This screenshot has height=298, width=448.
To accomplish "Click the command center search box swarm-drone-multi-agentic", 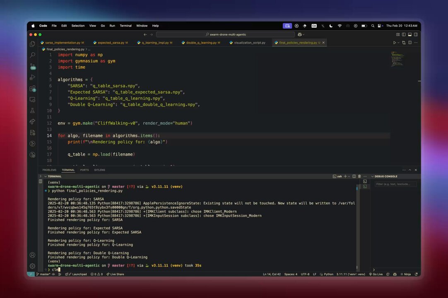I will pyautogui.click(x=225, y=35).
